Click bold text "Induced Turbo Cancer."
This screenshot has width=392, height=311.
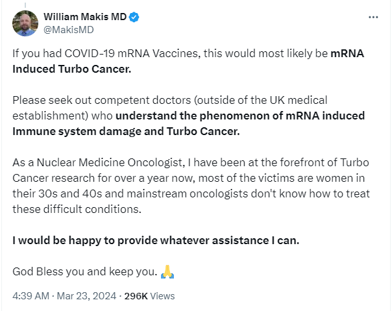(x=71, y=68)
